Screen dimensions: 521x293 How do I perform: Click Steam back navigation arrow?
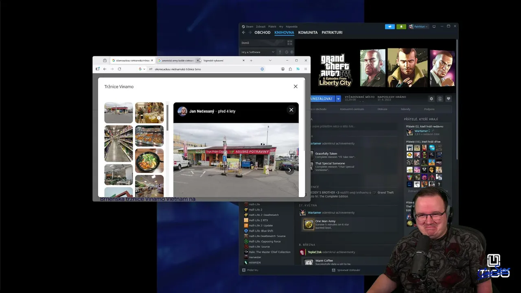[x=244, y=33]
